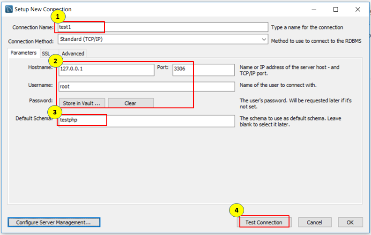Click the OK button
371x235 pixels.
(x=350, y=222)
